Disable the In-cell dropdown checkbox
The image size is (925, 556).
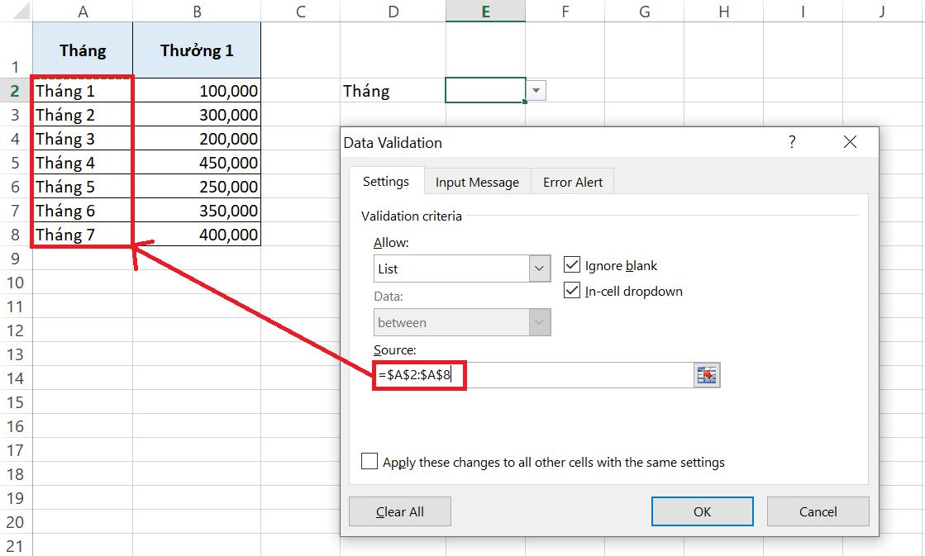(572, 291)
